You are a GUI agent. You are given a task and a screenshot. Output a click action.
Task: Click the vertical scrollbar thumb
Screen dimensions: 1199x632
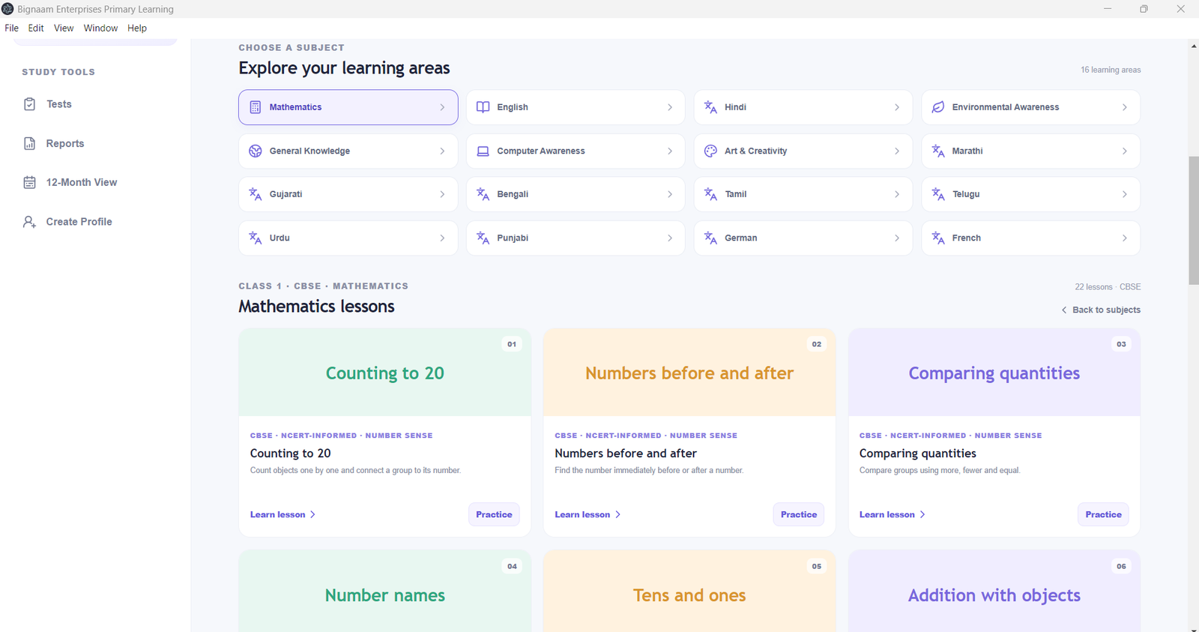pyautogui.click(x=1194, y=220)
